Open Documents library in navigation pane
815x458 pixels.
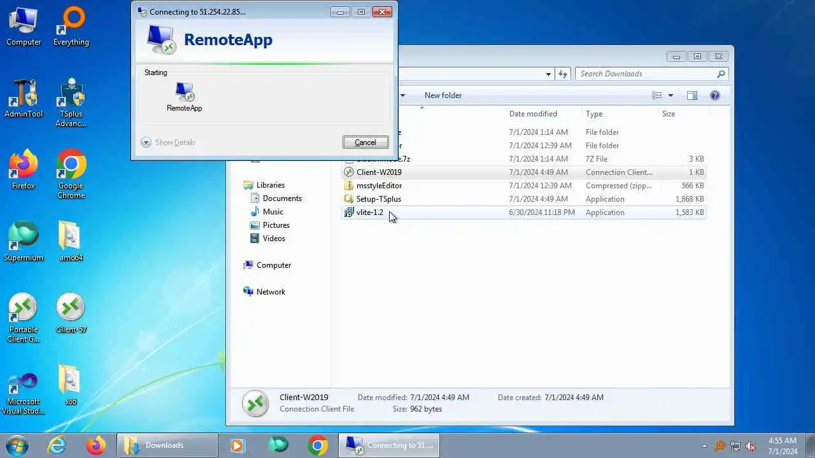(282, 198)
